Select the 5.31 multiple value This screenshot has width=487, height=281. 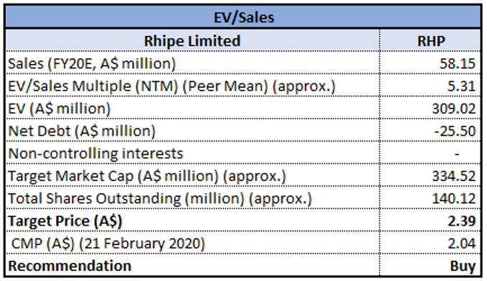point(461,86)
